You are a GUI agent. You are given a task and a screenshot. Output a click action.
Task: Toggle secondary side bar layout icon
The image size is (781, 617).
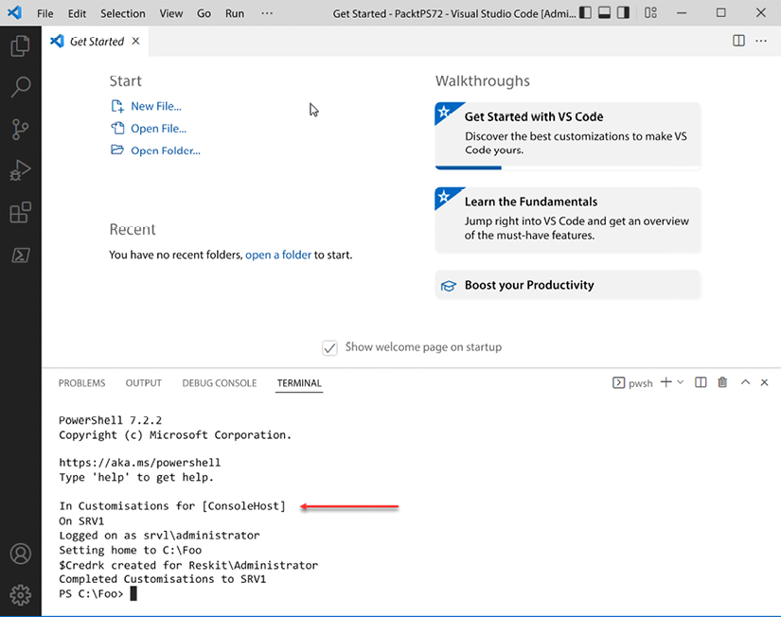coord(623,12)
